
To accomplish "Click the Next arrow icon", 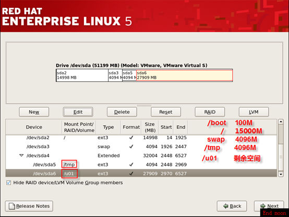I will click(x=262, y=206).
